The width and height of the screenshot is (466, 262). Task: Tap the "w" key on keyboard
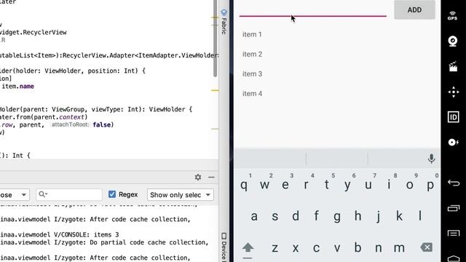pyautogui.click(x=264, y=185)
